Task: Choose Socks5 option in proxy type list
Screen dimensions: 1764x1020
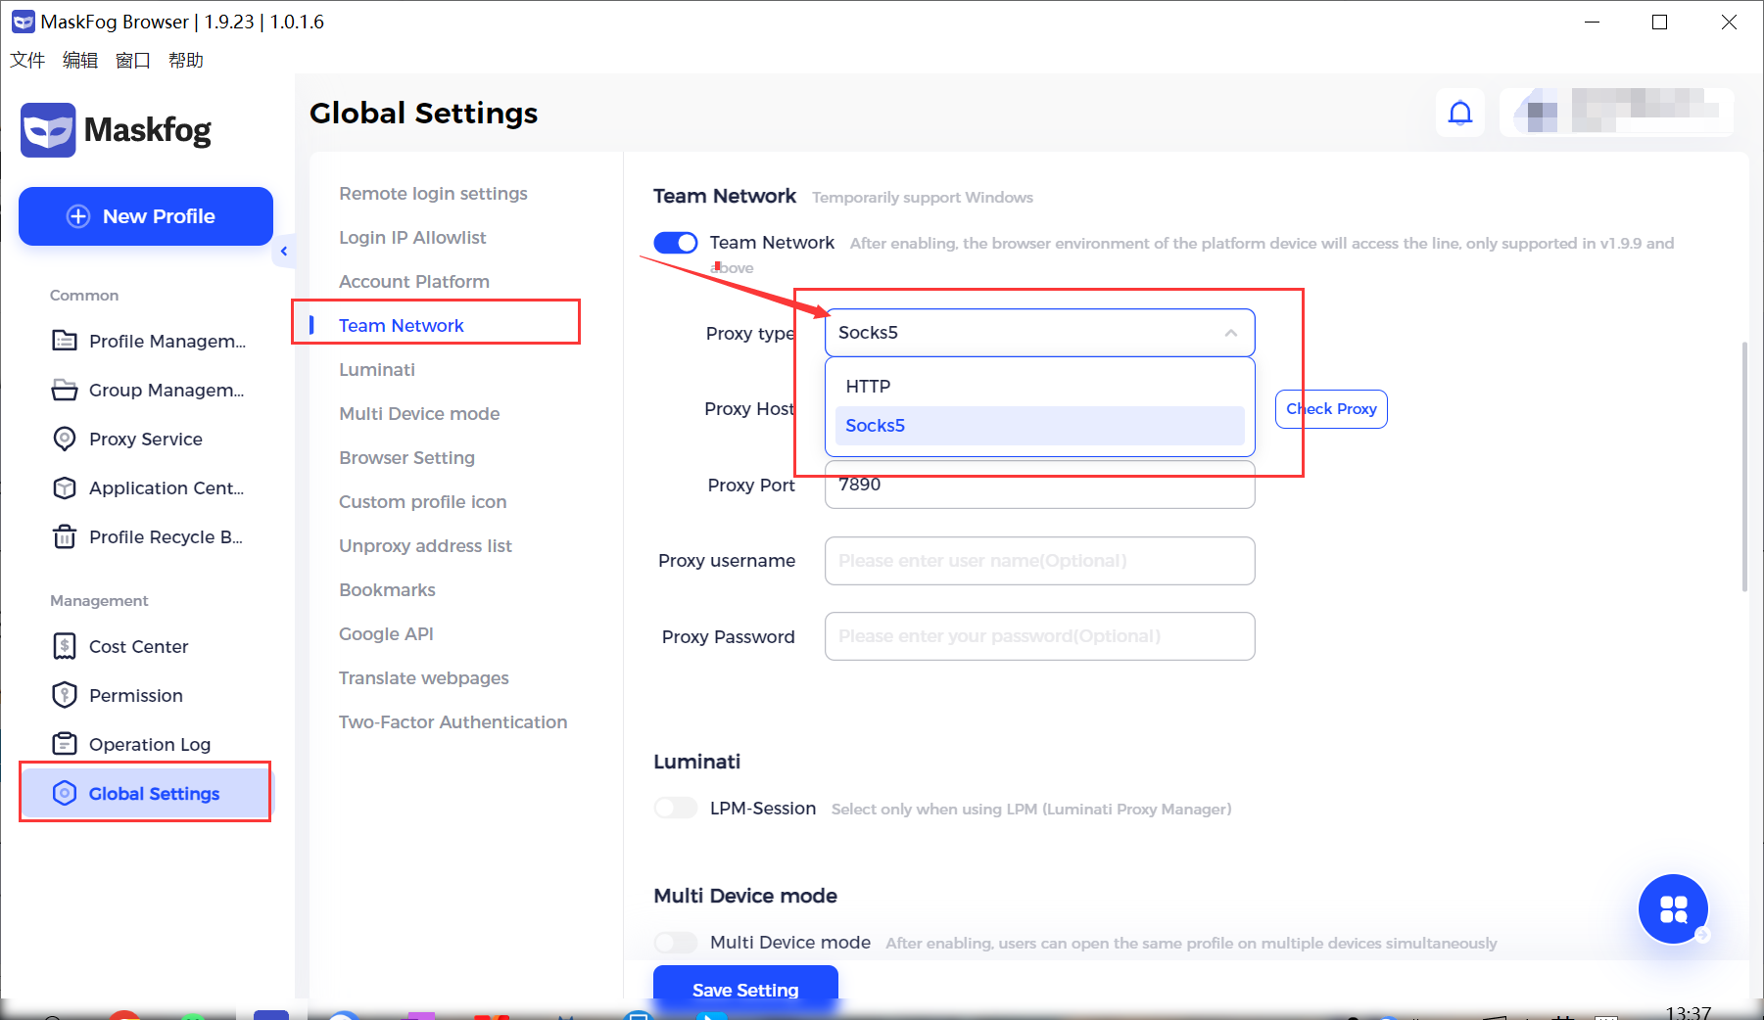Action: coord(1040,426)
